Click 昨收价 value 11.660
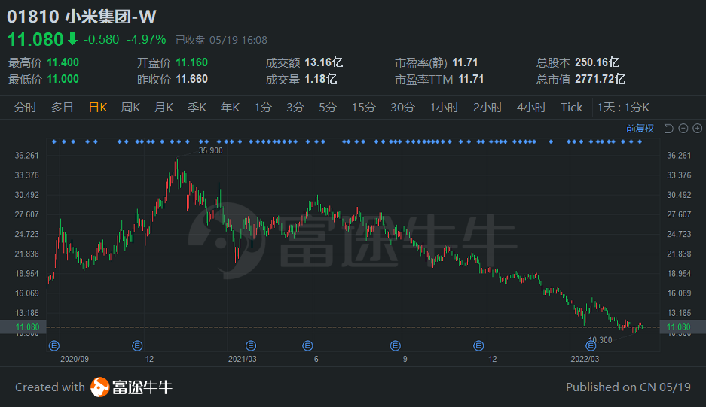706x407 pixels. pos(192,79)
